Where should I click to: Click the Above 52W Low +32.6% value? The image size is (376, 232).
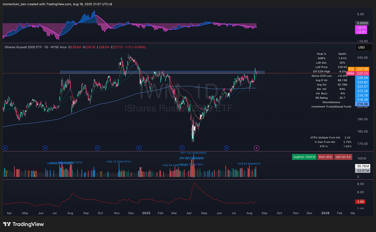coord(342,76)
